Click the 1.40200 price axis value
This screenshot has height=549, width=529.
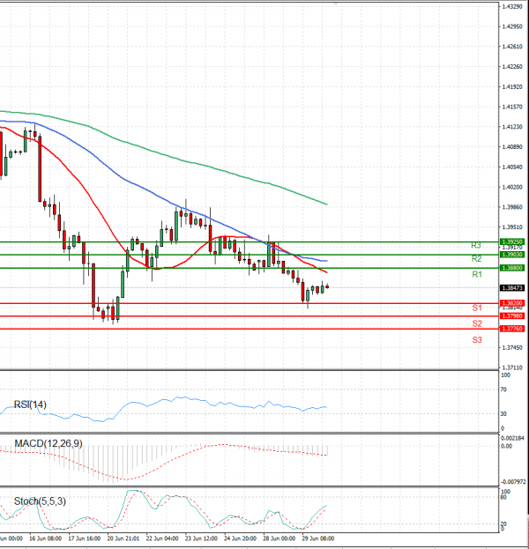512,188
